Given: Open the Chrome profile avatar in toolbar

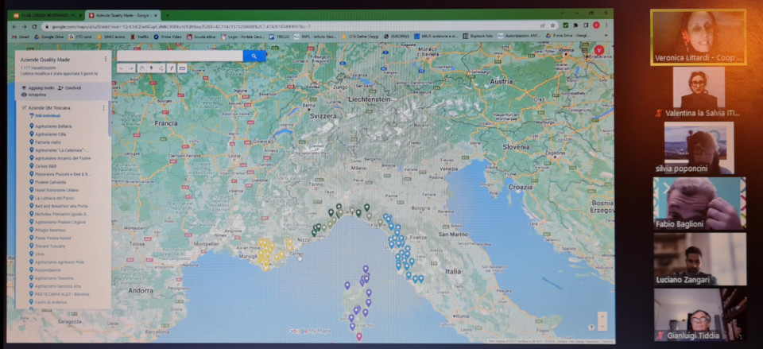Looking at the screenshot, I should tap(595, 25).
